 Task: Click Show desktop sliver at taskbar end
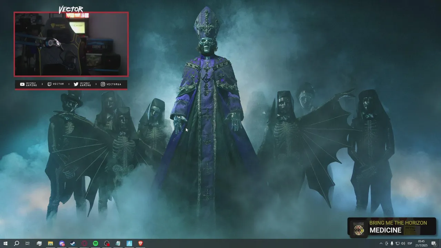point(440,244)
